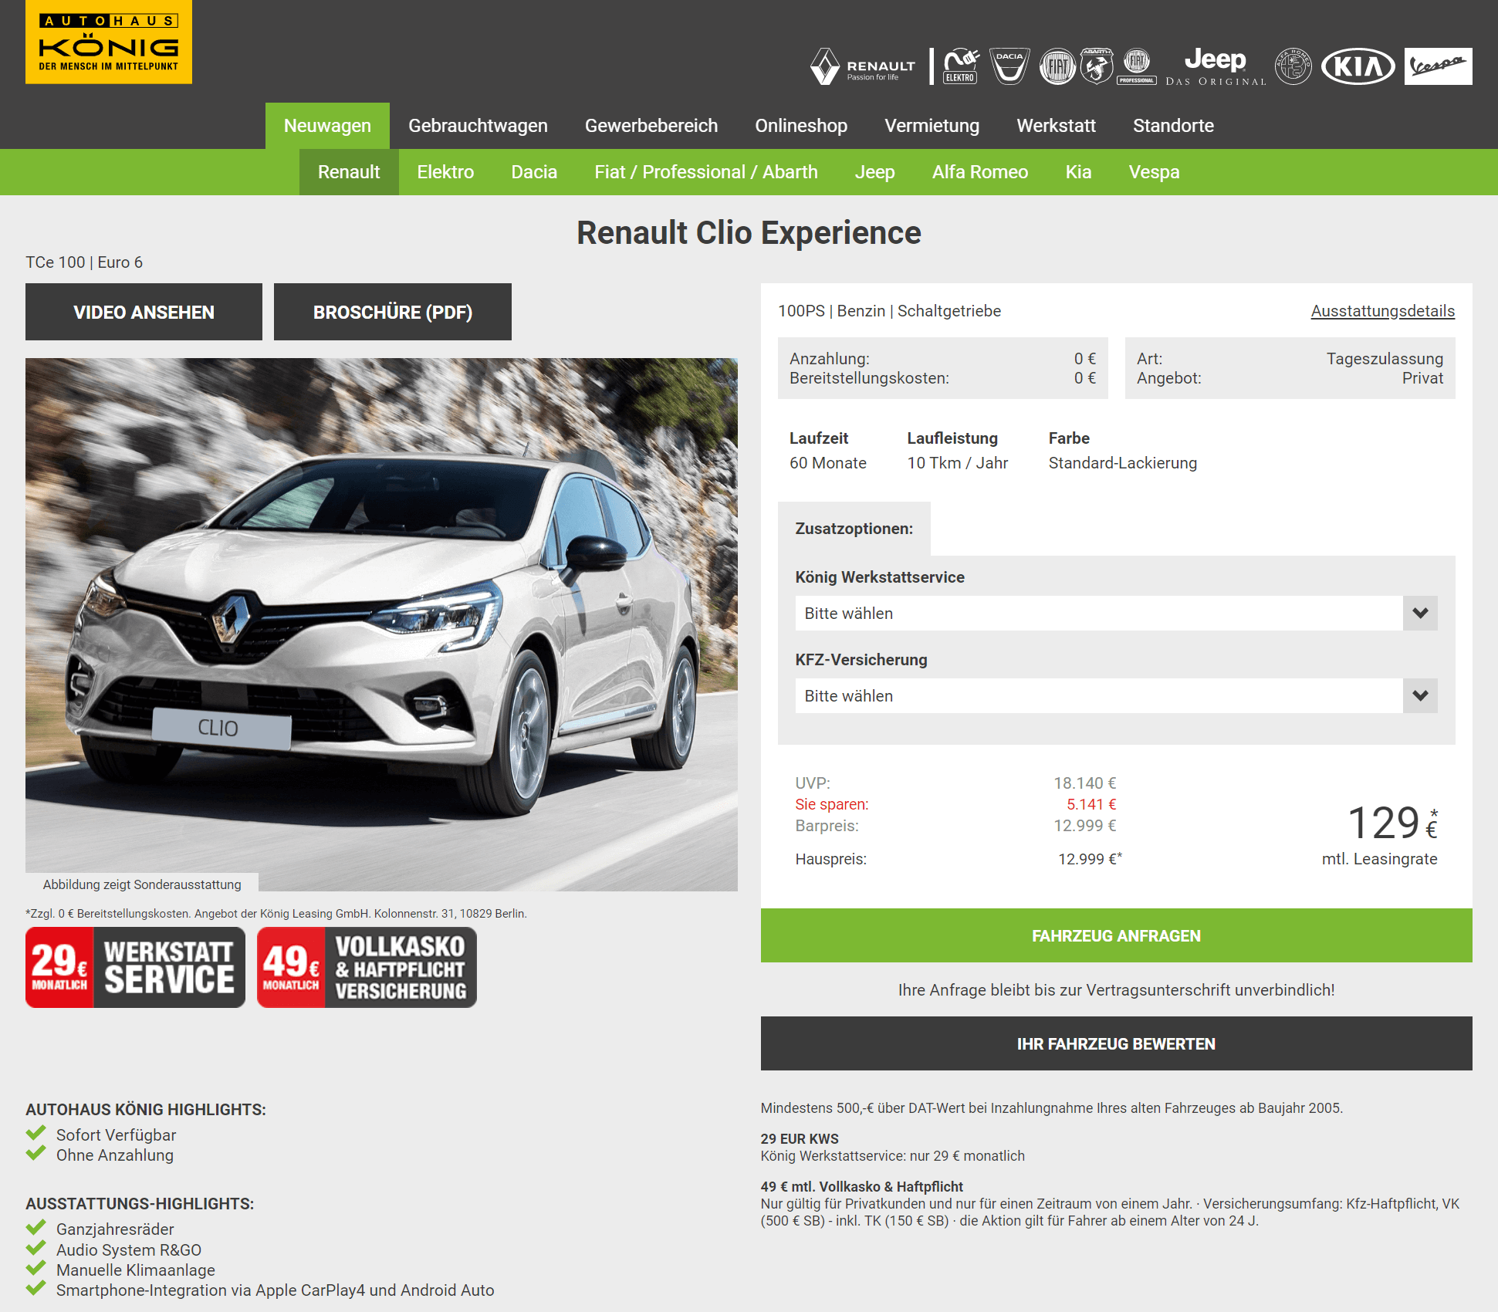Click the Abbildung zeigt Sonderausstattung caption
The image size is (1498, 1312).
(x=142, y=884)
